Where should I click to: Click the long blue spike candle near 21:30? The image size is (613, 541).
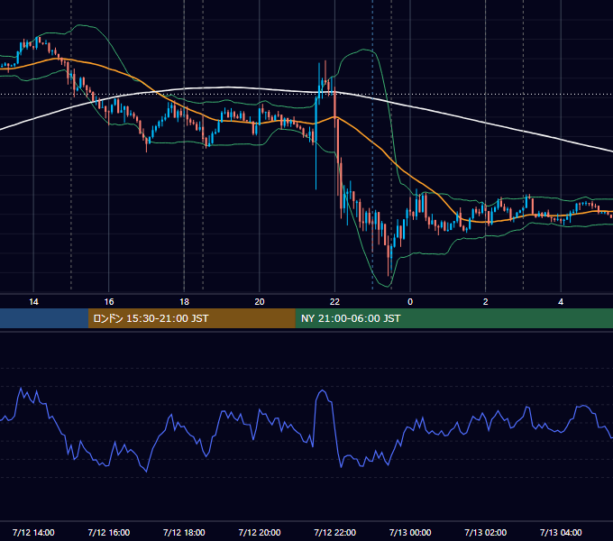pyautogui.click(x=316, y=144)
